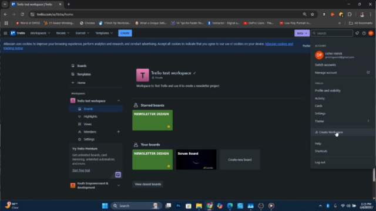The image size is (376, 211).
Task: Go to Home in sidebar
Action: point(81,83)
